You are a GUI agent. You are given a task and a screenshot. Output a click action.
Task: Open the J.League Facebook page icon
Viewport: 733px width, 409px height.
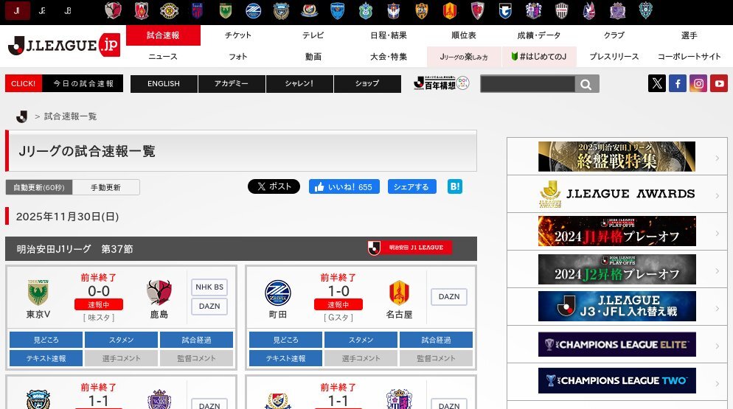677,83
